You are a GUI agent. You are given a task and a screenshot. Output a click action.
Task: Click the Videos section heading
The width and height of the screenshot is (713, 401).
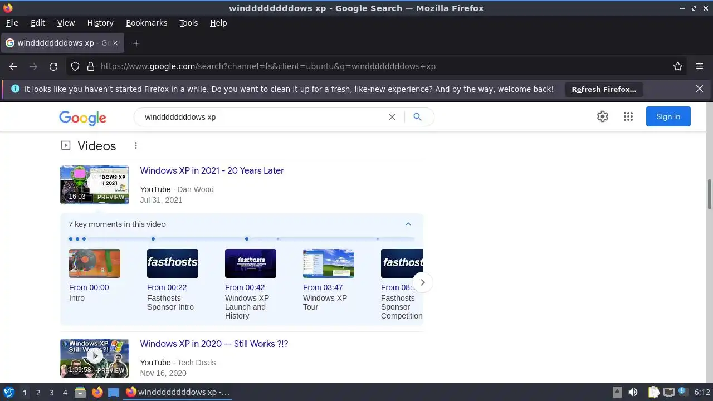pyautogui.click(x=96, y=146)
